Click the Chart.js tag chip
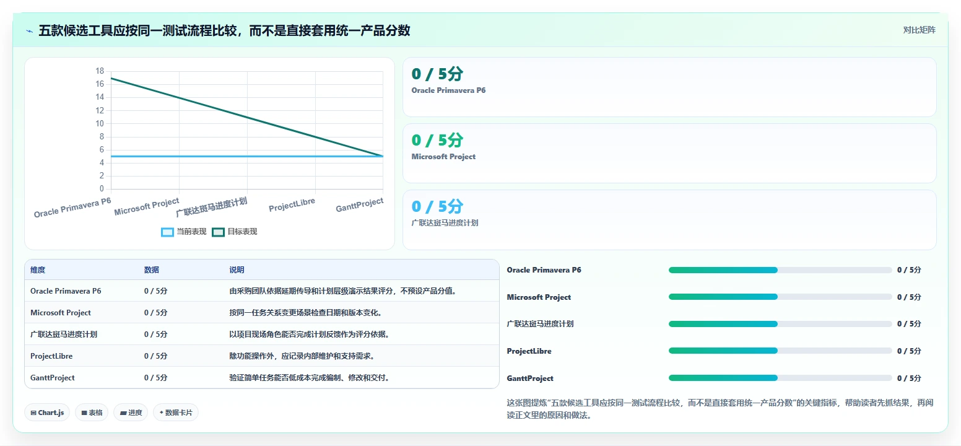Viewport: 961px width, 446px height. tap(47, 413)
